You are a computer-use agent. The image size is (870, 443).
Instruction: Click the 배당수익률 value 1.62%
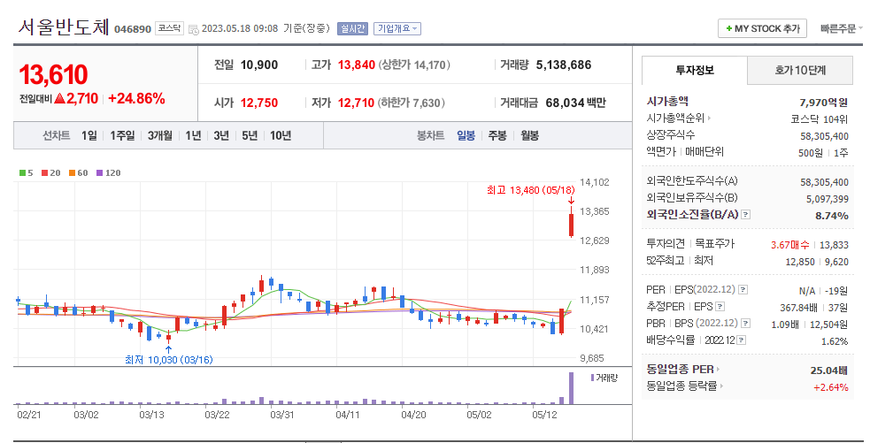[835, 341]
